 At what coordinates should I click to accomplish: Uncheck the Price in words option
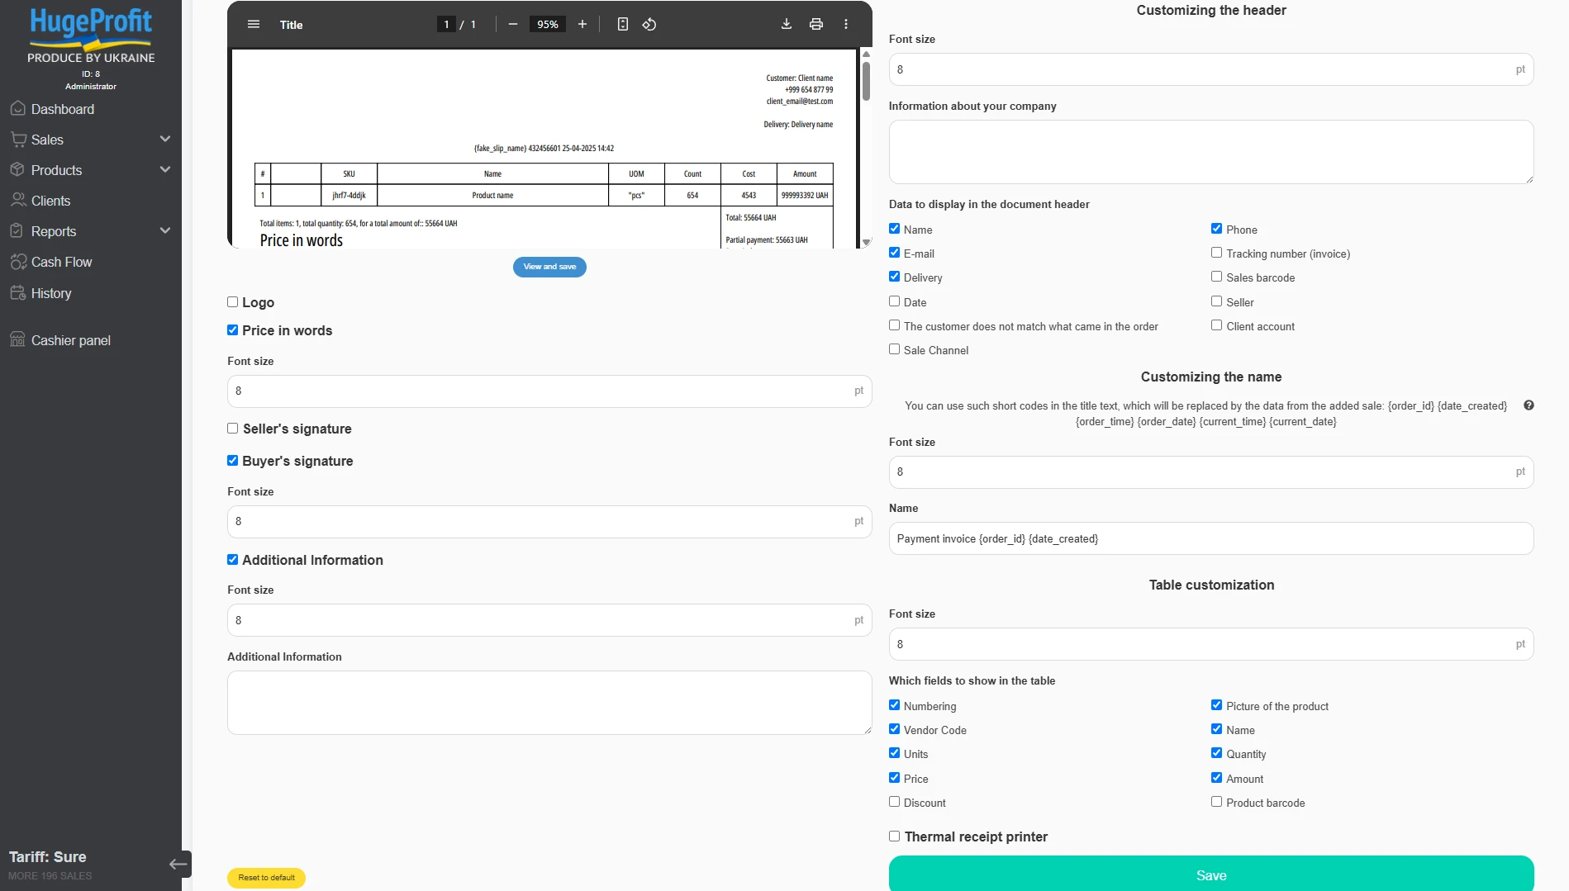(x=233, y=330)
